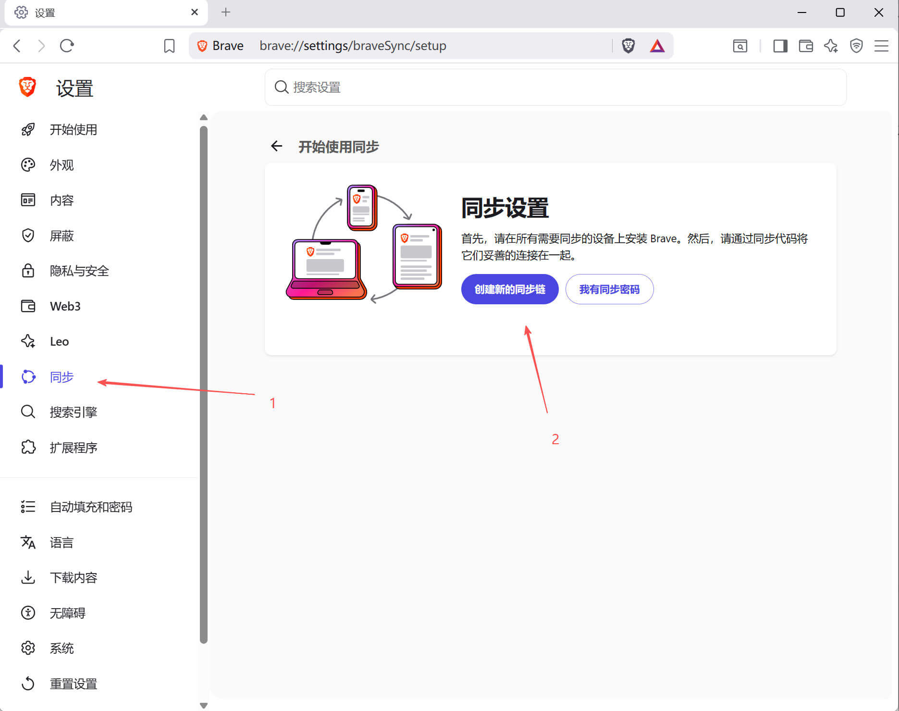Focus the 搜索设置 search field
This screenshot has height=711, width=899.
(x=555, y=87)
